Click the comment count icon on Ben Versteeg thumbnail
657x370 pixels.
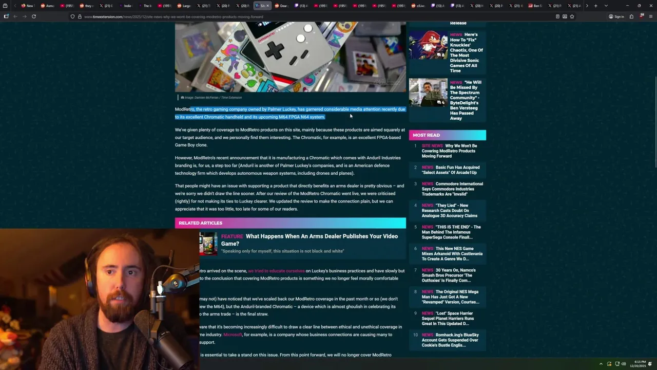tap(441, 102)
